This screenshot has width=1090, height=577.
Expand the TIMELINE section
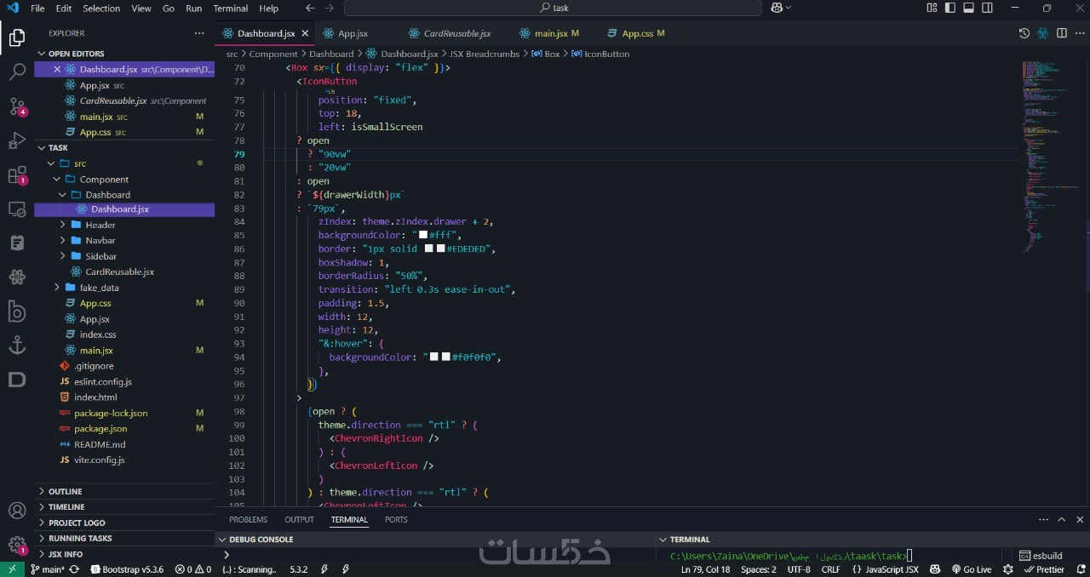(124, 506)
